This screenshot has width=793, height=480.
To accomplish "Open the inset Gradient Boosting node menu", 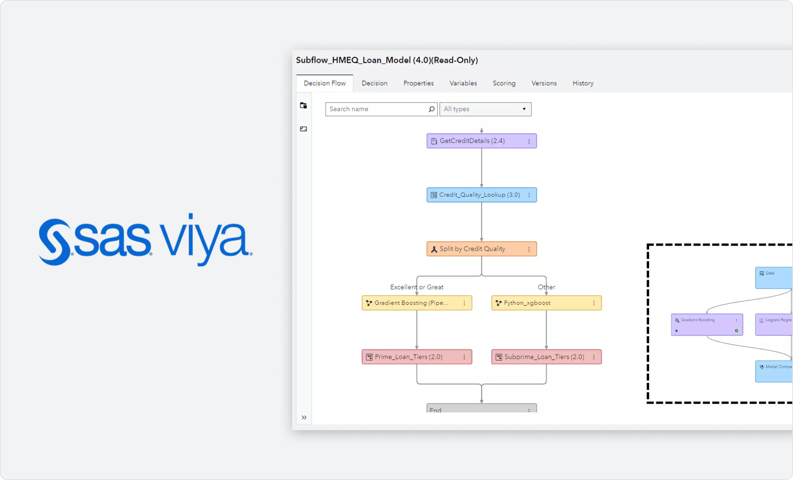I will [736, 320].
